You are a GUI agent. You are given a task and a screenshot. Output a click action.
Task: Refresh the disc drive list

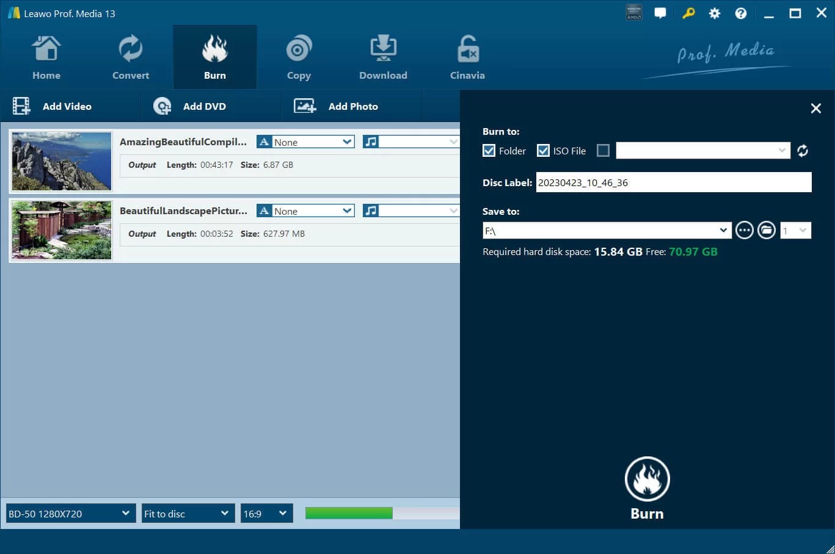(803, 150)
